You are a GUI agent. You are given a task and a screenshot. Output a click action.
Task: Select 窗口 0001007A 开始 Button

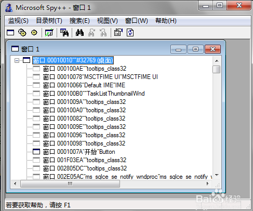(x=79, y=152)
